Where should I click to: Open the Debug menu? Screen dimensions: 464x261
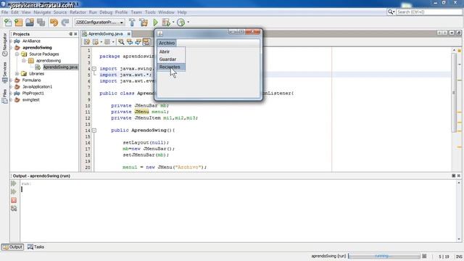pos(106,12)
